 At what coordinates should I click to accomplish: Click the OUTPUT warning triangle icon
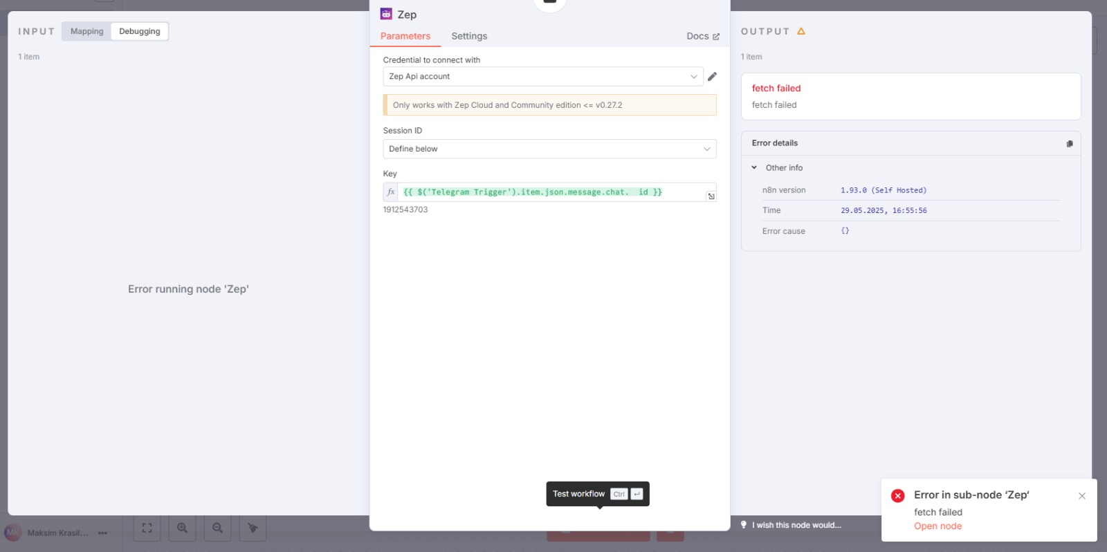(801, 31)
